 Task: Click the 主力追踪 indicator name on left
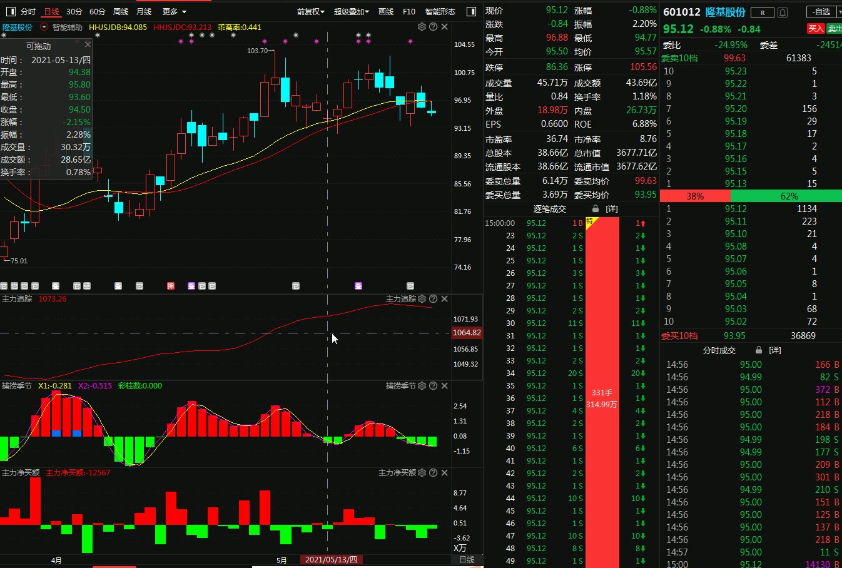click(x=17, y=299)
